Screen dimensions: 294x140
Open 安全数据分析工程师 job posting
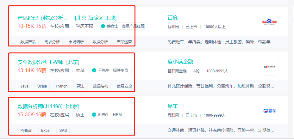pyautogui.click(x=41, y=62)
